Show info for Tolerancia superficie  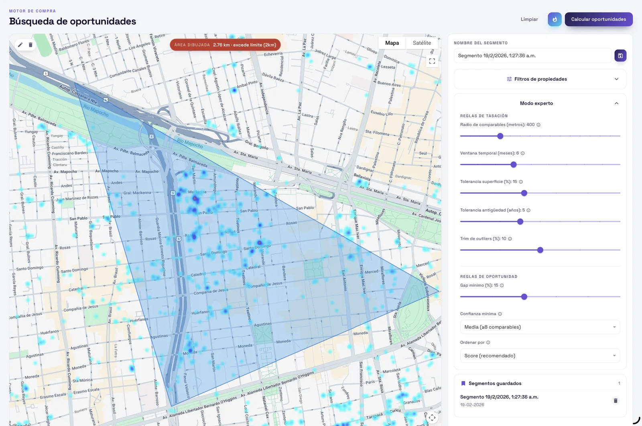[521, 182]
